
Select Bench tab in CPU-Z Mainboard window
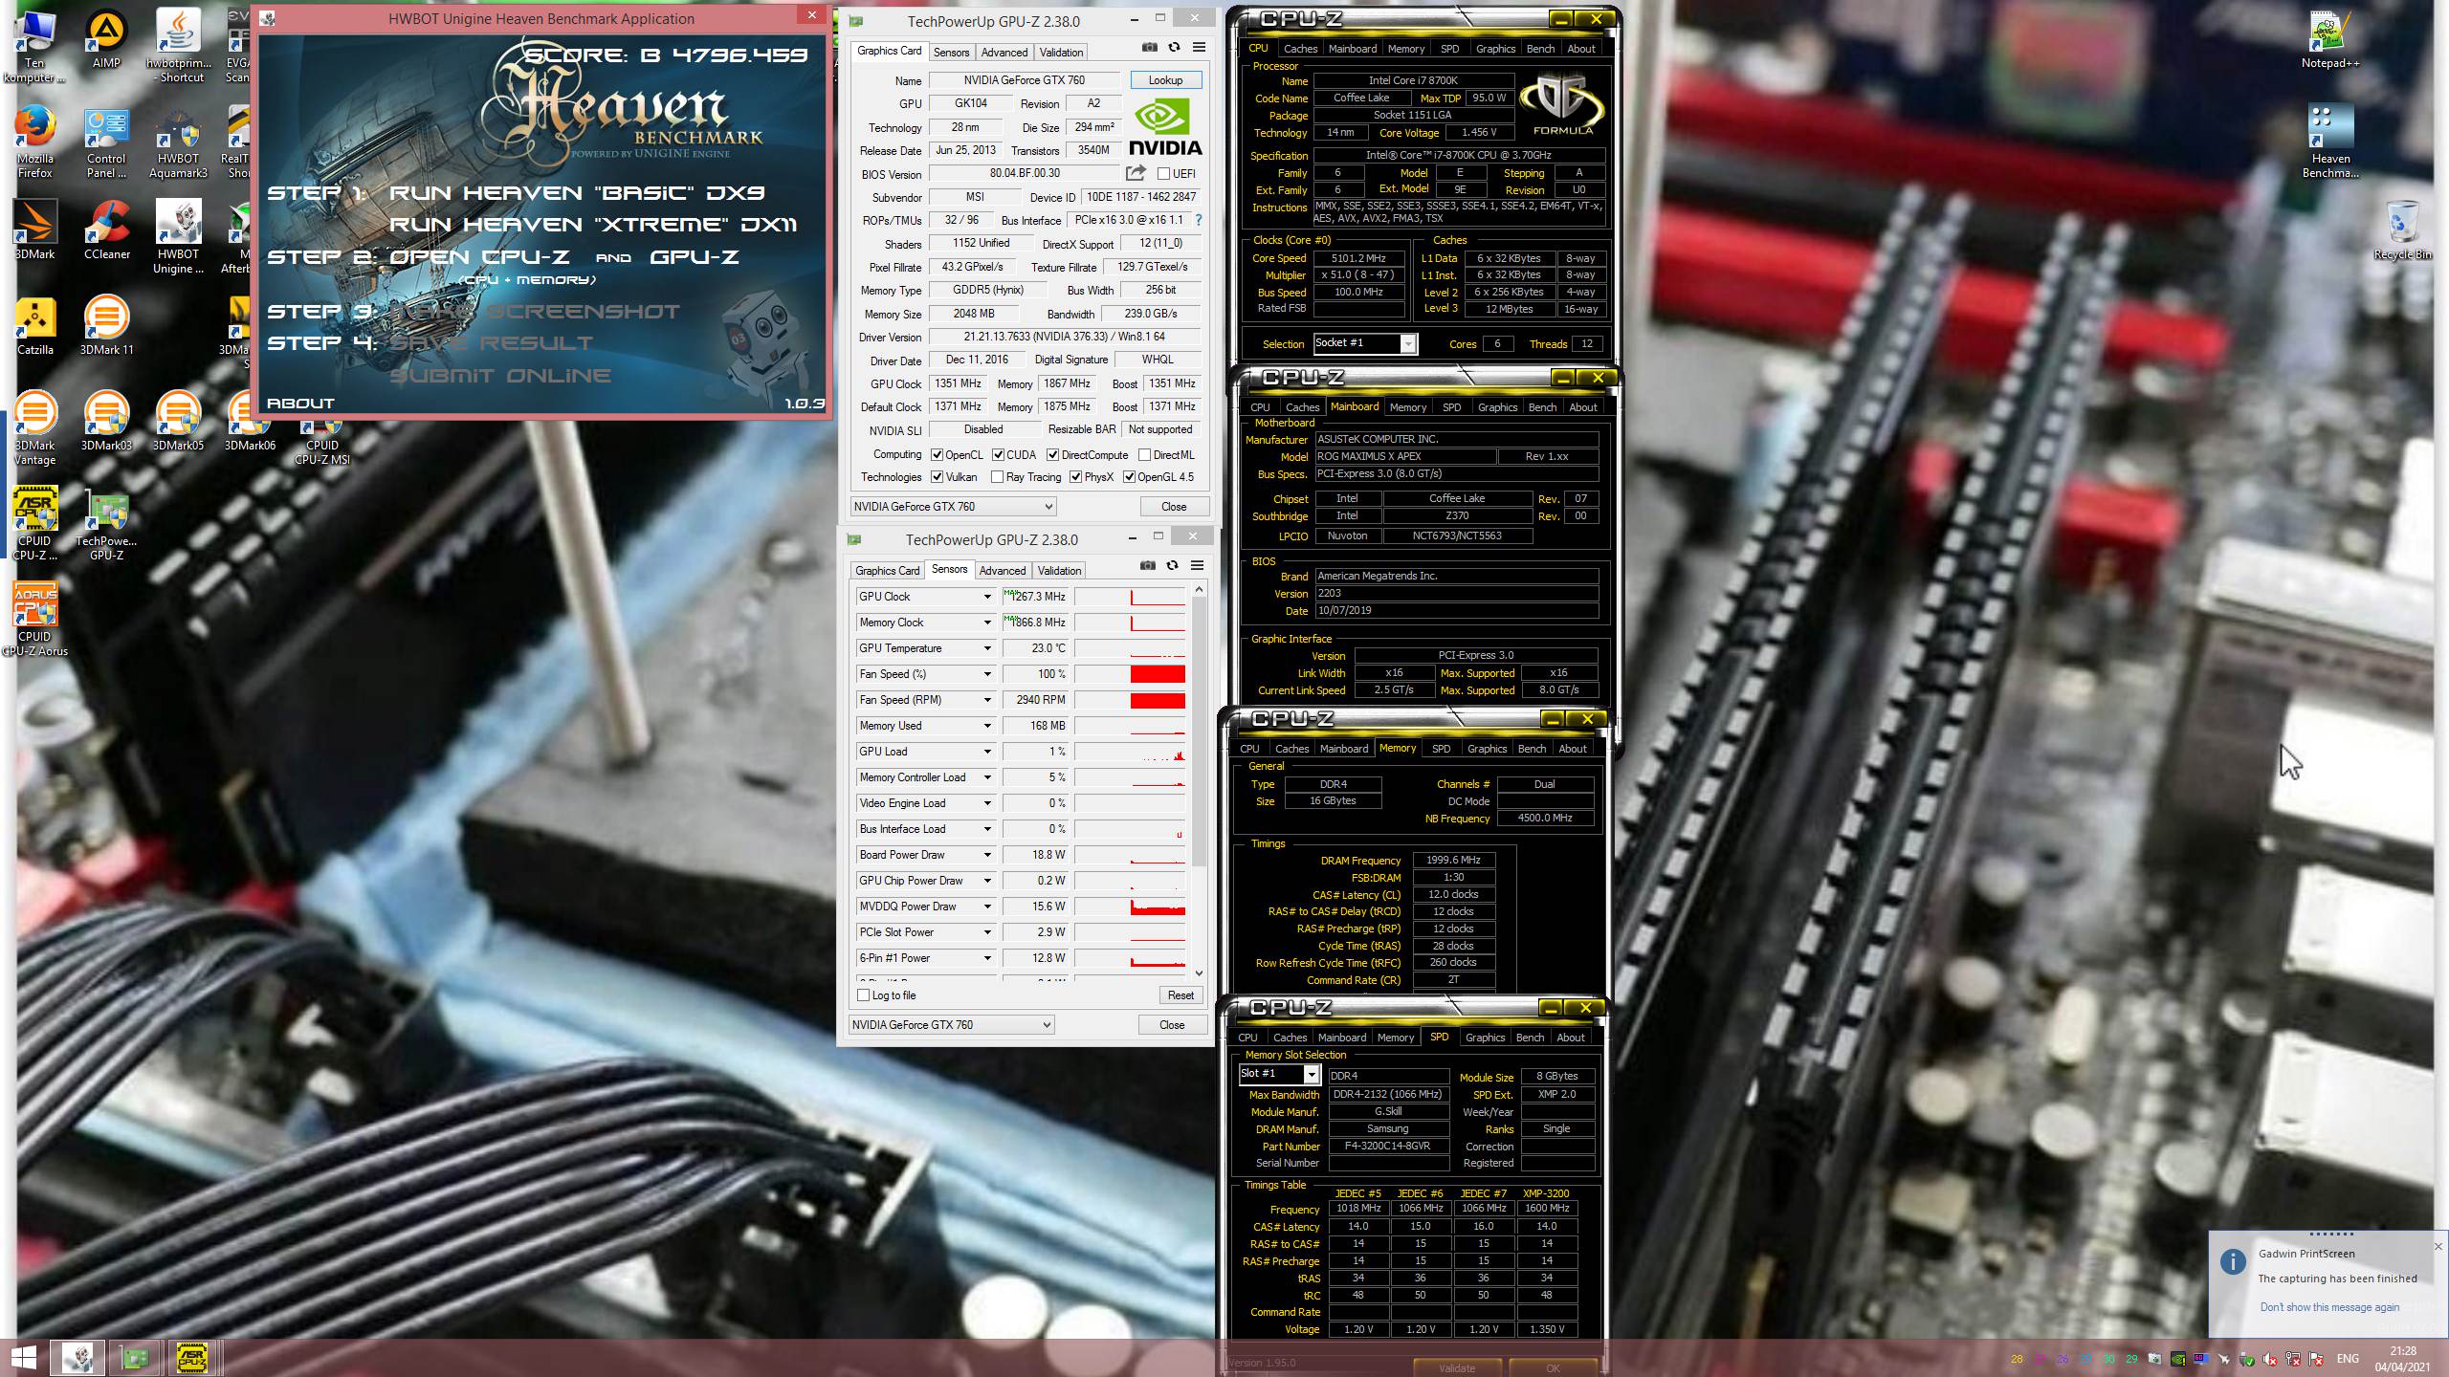pyautogui.click(x=1542, y=407)
